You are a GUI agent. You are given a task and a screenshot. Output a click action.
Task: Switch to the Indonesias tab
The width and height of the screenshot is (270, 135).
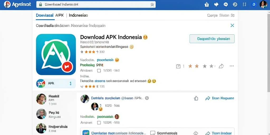tap(78, 15)
